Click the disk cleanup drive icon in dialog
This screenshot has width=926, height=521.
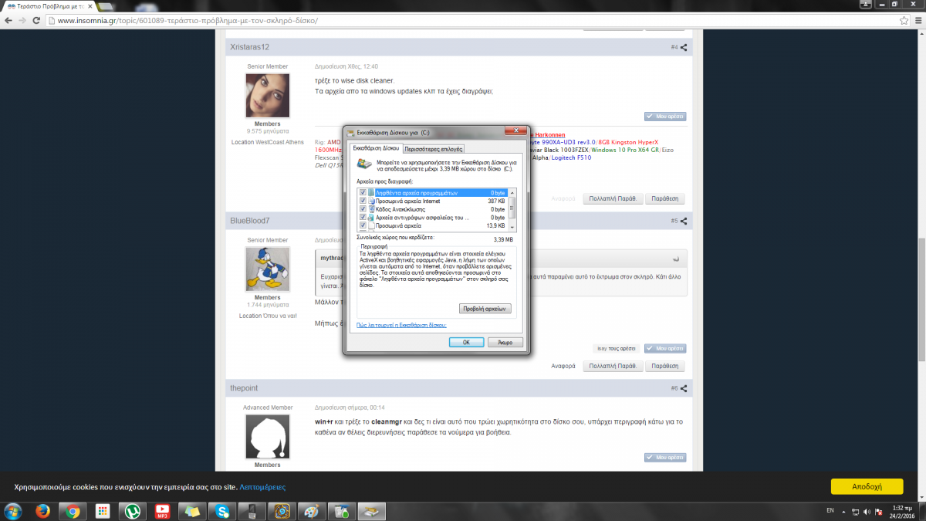[363, 164]
